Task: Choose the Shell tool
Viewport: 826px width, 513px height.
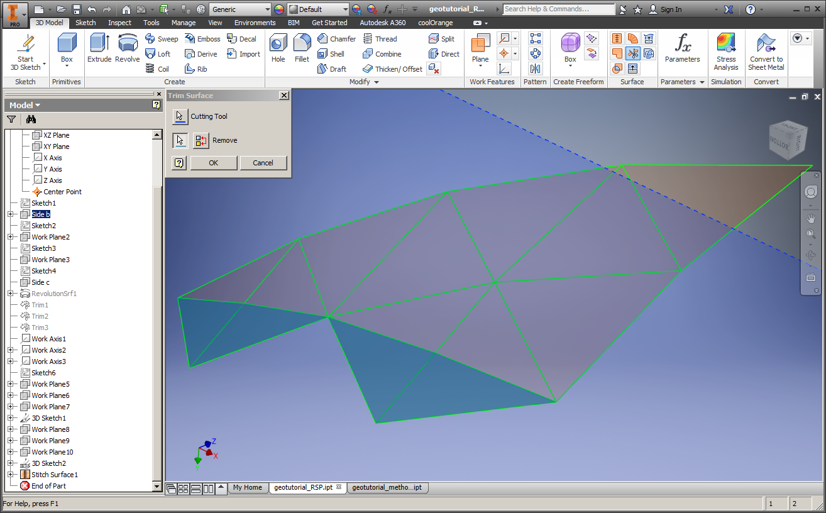Action: 331,54
